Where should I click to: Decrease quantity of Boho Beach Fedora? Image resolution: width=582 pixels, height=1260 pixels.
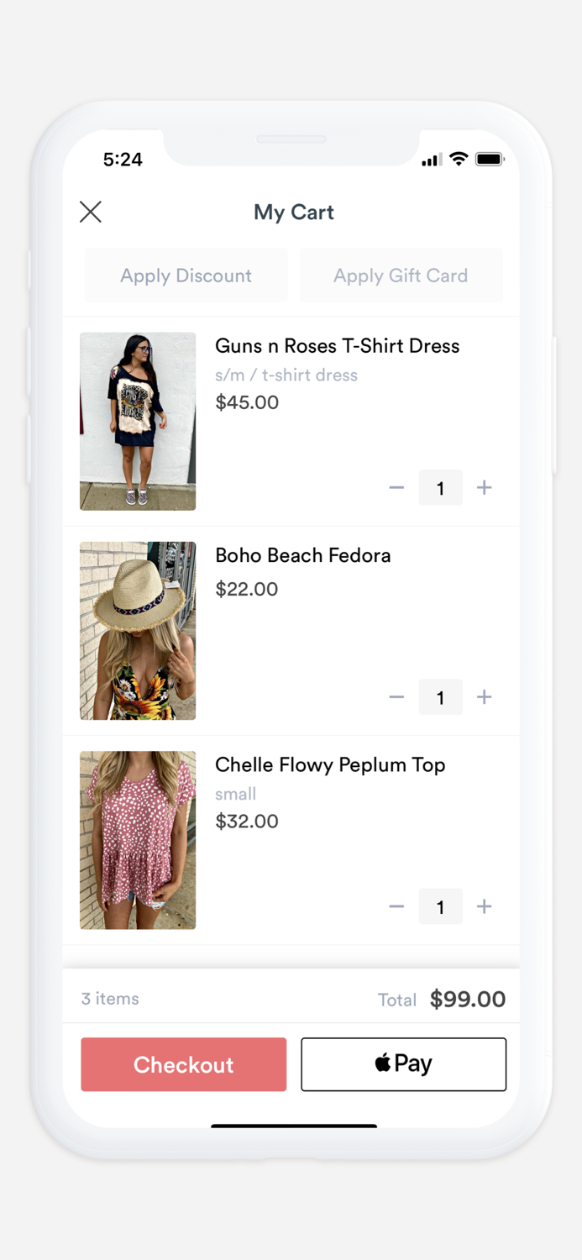[x=396, y=696]
